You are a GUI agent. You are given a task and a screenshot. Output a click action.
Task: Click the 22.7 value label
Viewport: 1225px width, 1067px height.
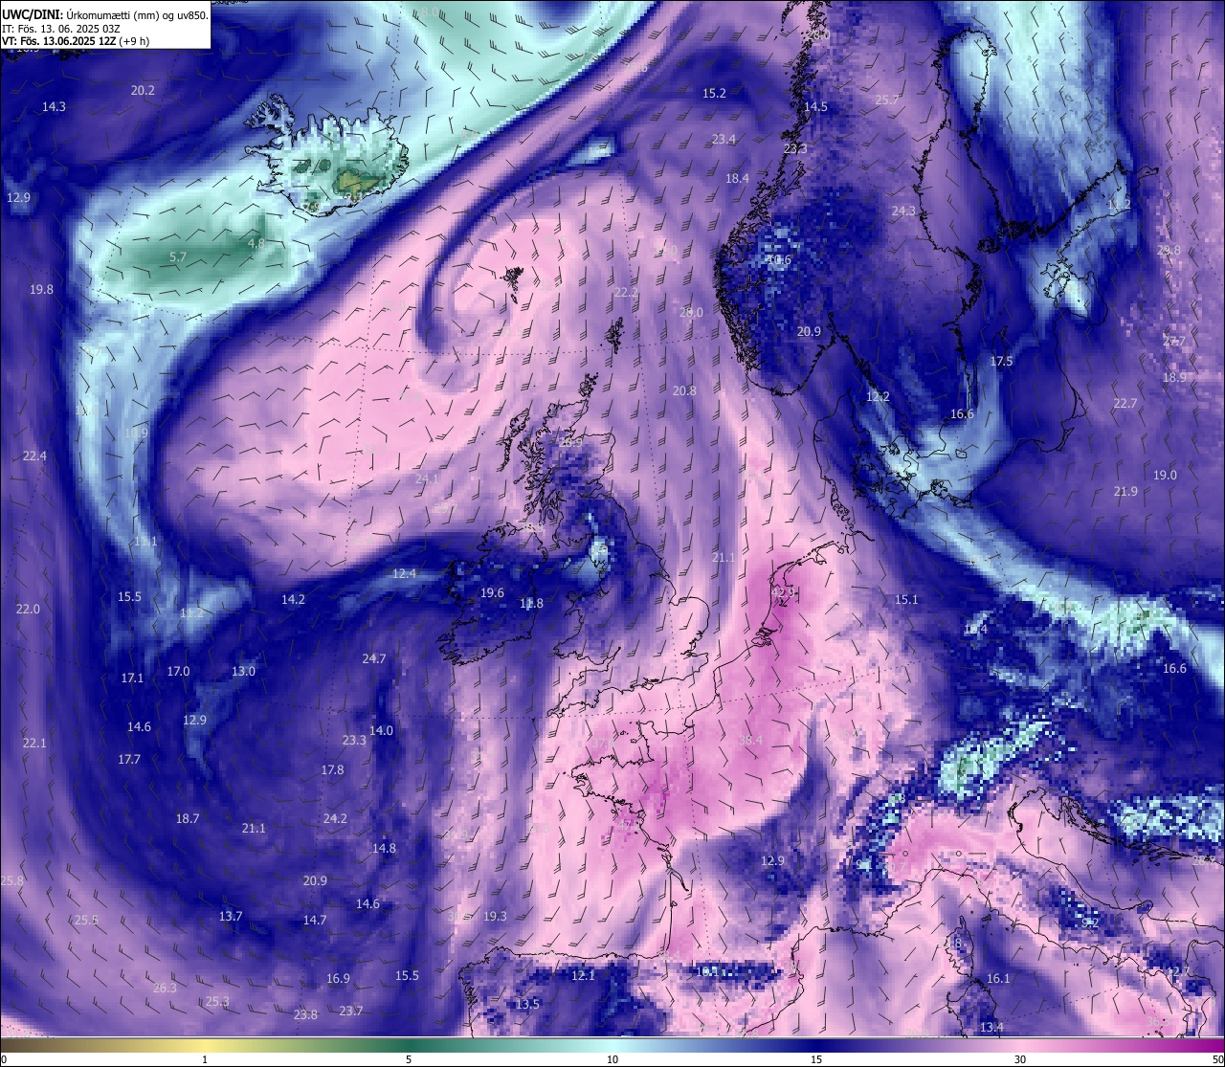pyautogui.click(x=1125, y=403)
